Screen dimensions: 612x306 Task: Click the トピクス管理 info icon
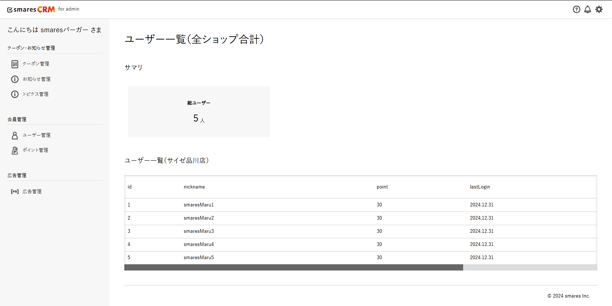15,94
